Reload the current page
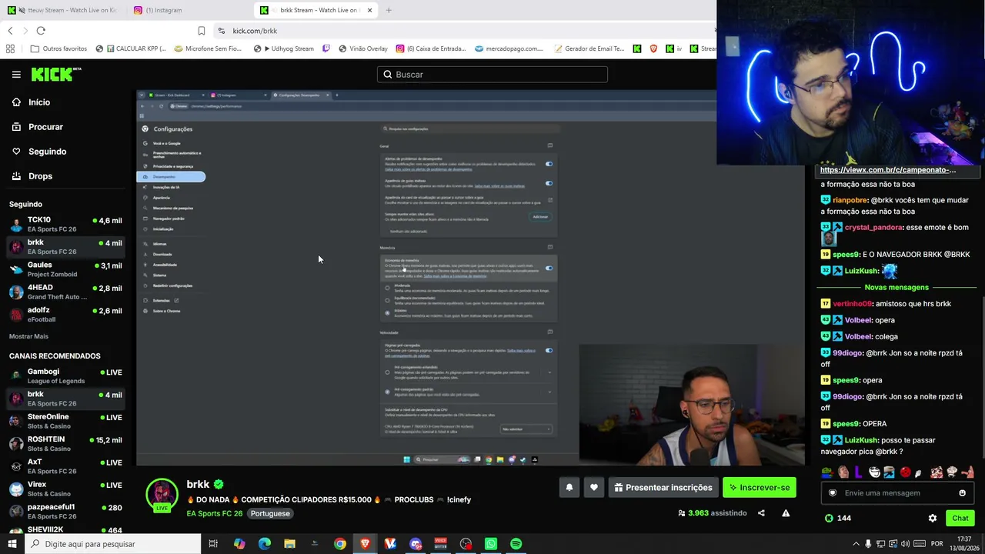985x554 pixels. pos(41,31)
